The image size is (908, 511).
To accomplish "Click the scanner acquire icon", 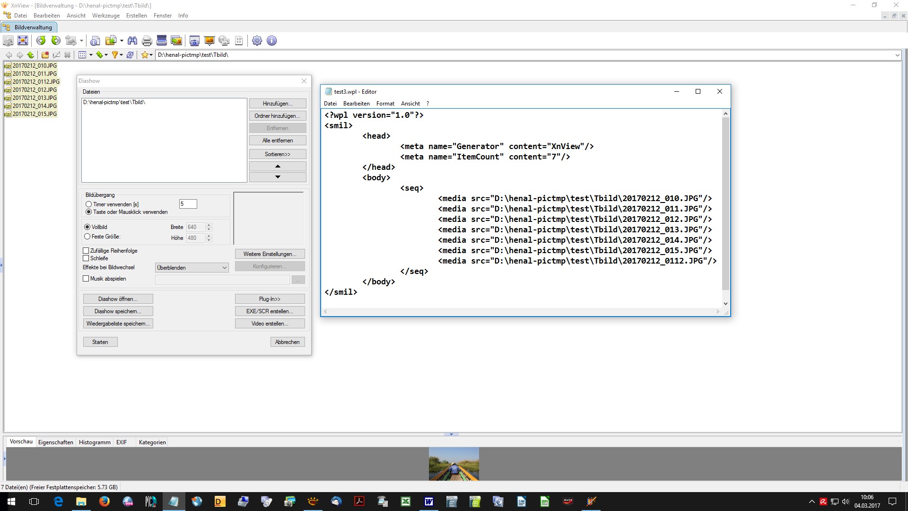I will (161, 41).
